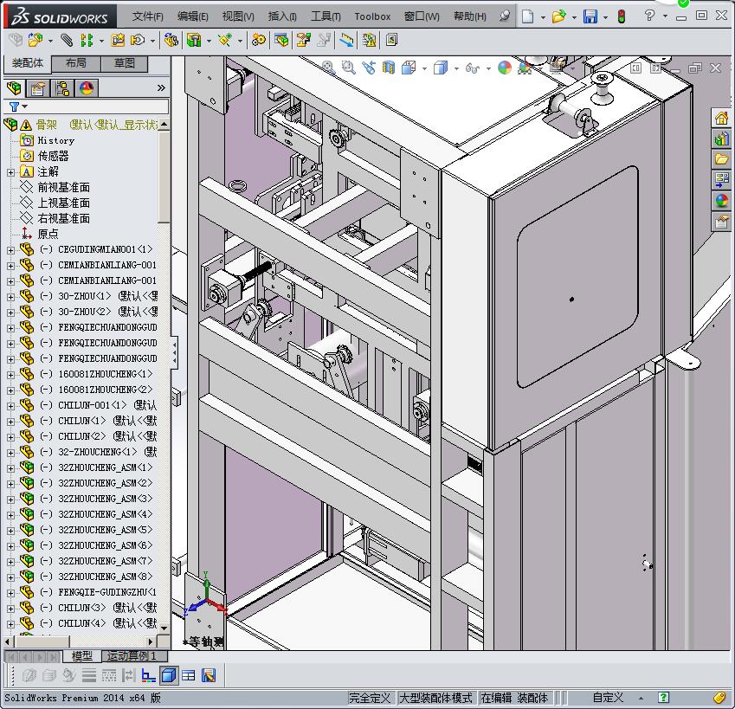The image size is (735, 709).
Task: Click the Exploded View icon
Action: (303, 41)
